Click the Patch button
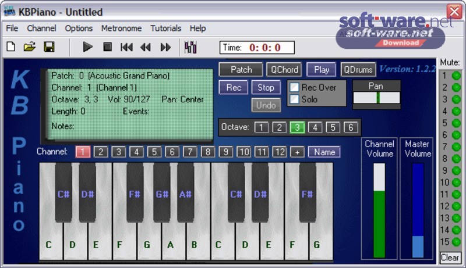 [241, 70]
